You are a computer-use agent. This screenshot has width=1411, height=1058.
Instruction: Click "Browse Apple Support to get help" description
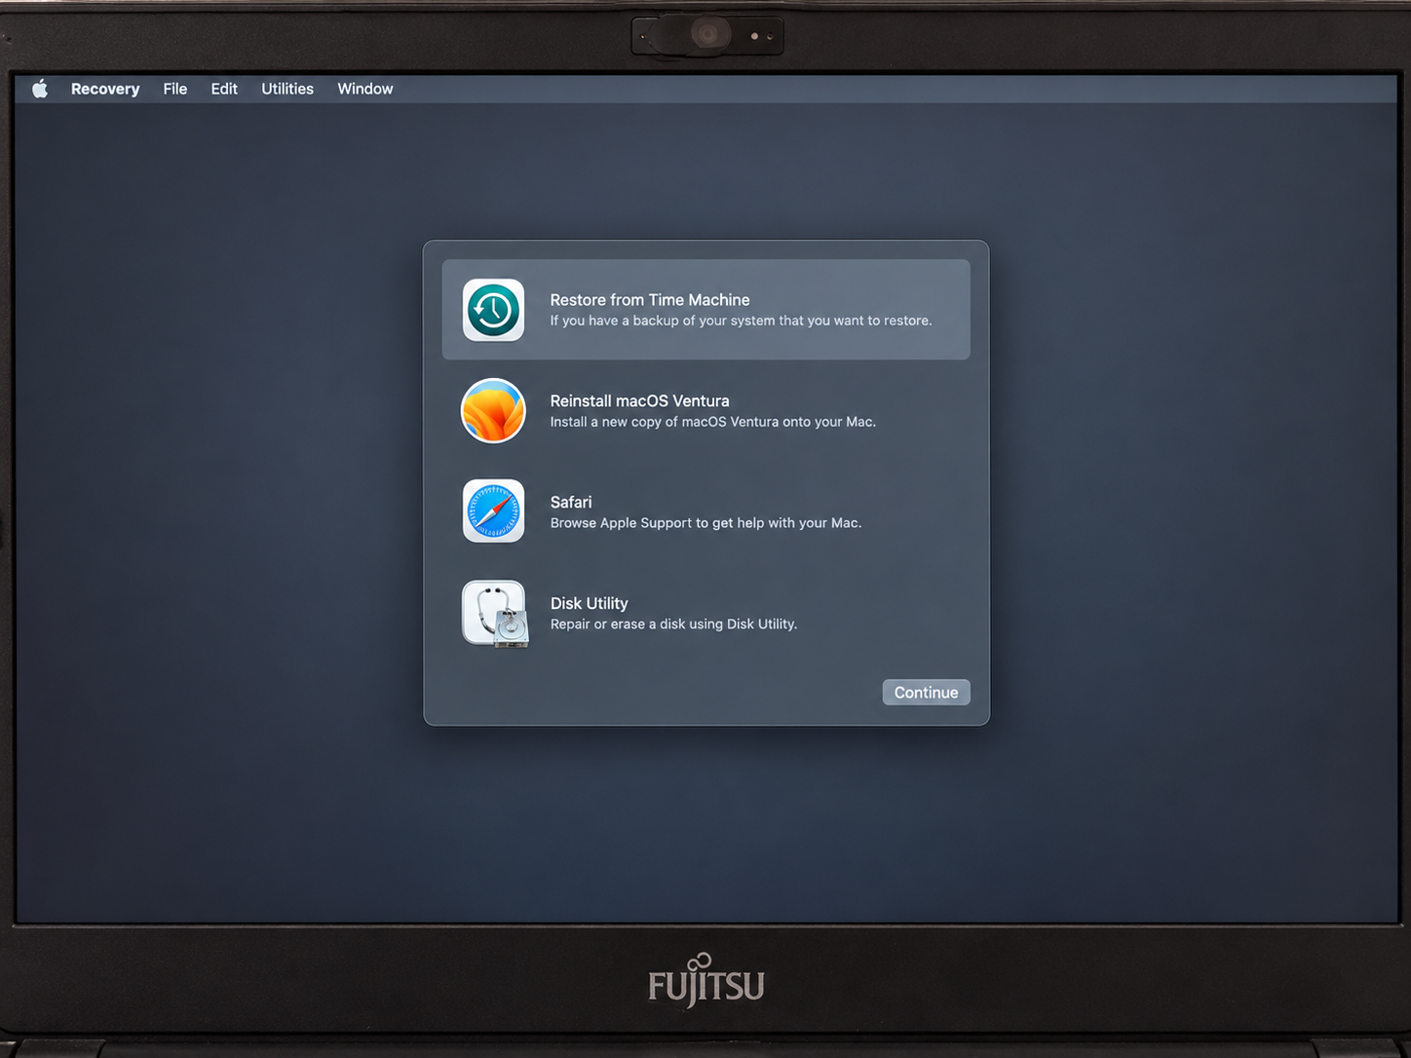[x=705, y=523]
